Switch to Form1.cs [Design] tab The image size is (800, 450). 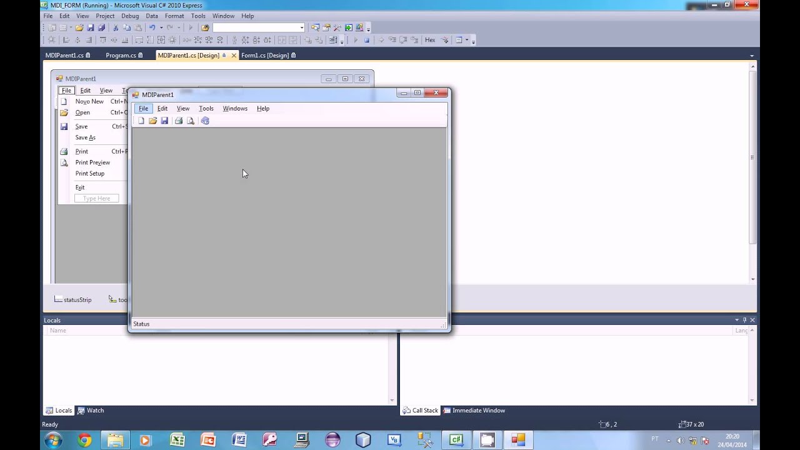pyautogui.click(x=268, y=56)
